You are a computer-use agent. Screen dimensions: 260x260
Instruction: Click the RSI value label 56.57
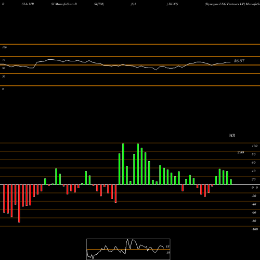click(239, 61)
